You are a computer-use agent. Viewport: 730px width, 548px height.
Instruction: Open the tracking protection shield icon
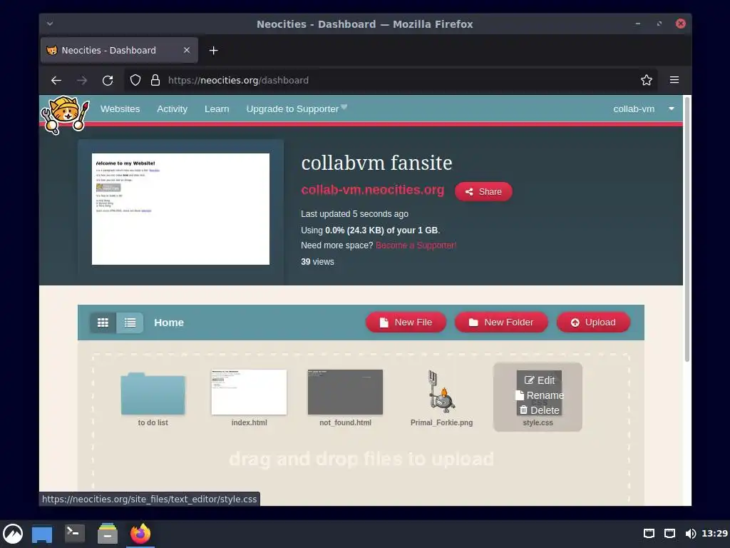coord(135,80)
